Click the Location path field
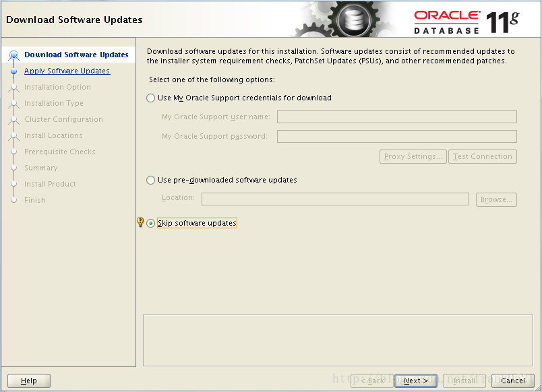Viewport: 542px width, 392px height. [x=335, y=199]
